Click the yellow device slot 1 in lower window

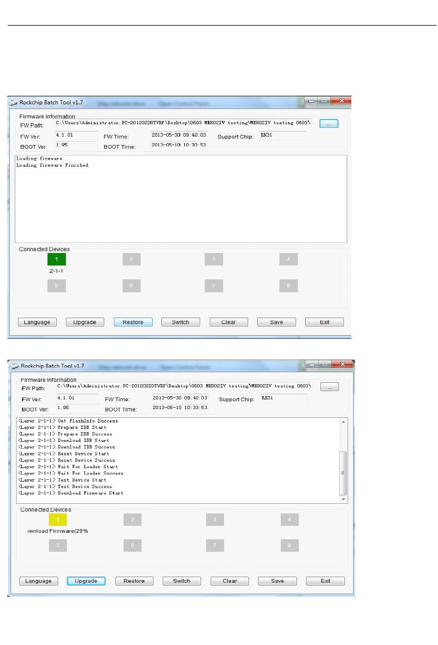58,520
